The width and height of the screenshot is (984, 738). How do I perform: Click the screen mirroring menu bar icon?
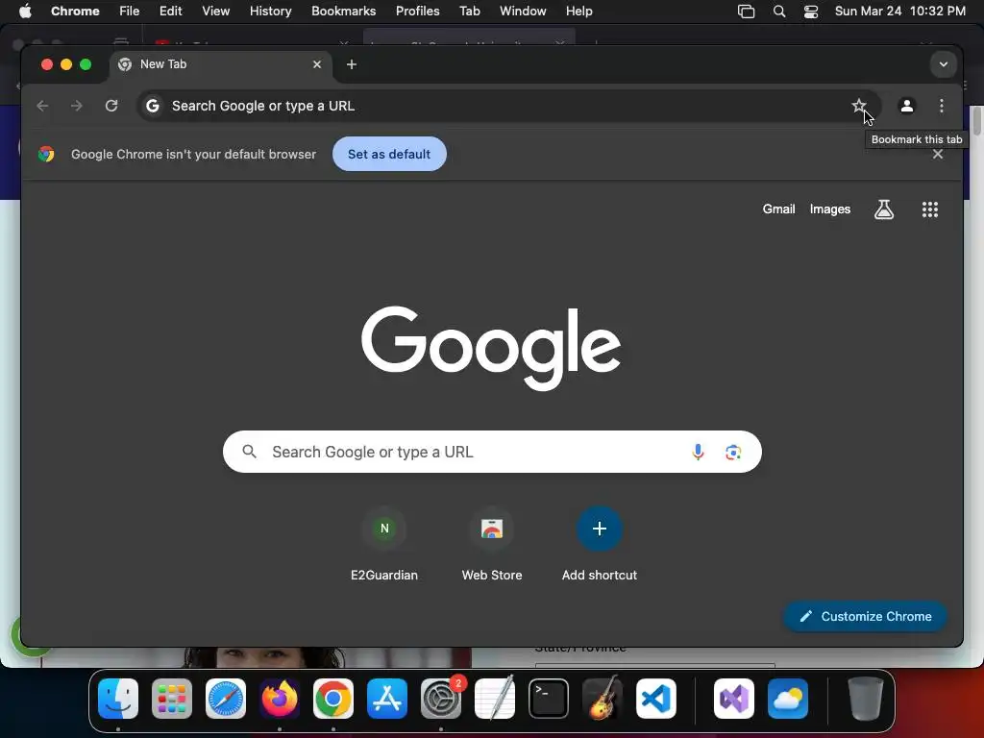746,12
